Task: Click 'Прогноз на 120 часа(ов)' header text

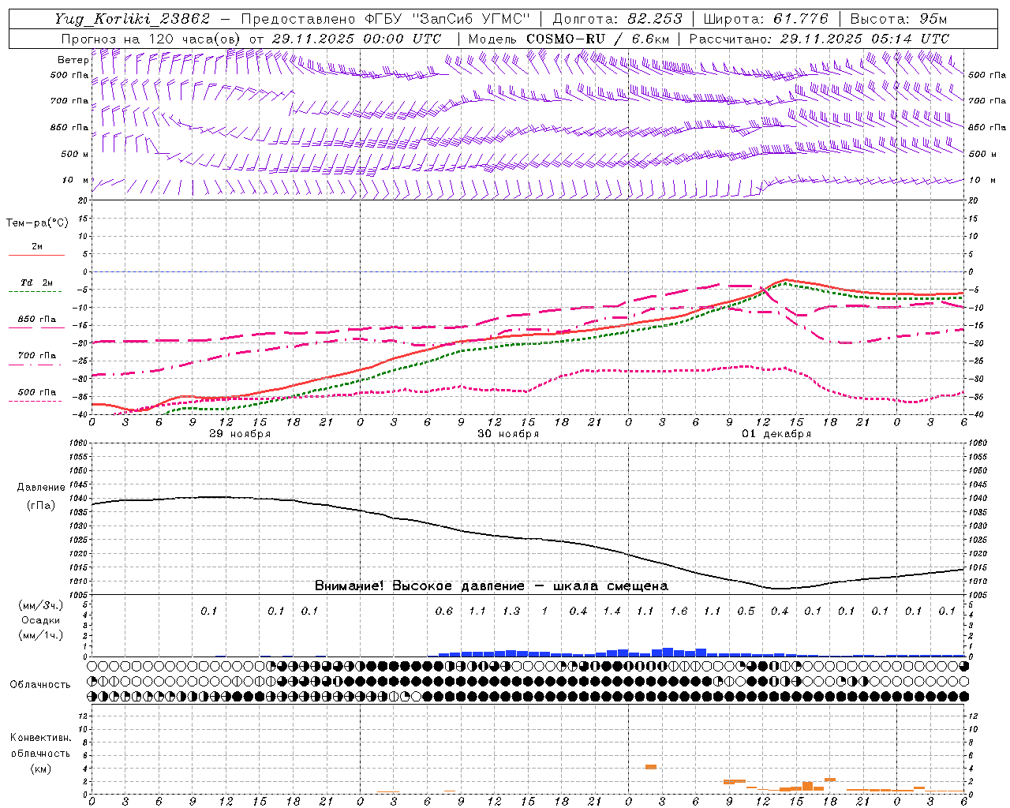Action: (x=151, y=38)
